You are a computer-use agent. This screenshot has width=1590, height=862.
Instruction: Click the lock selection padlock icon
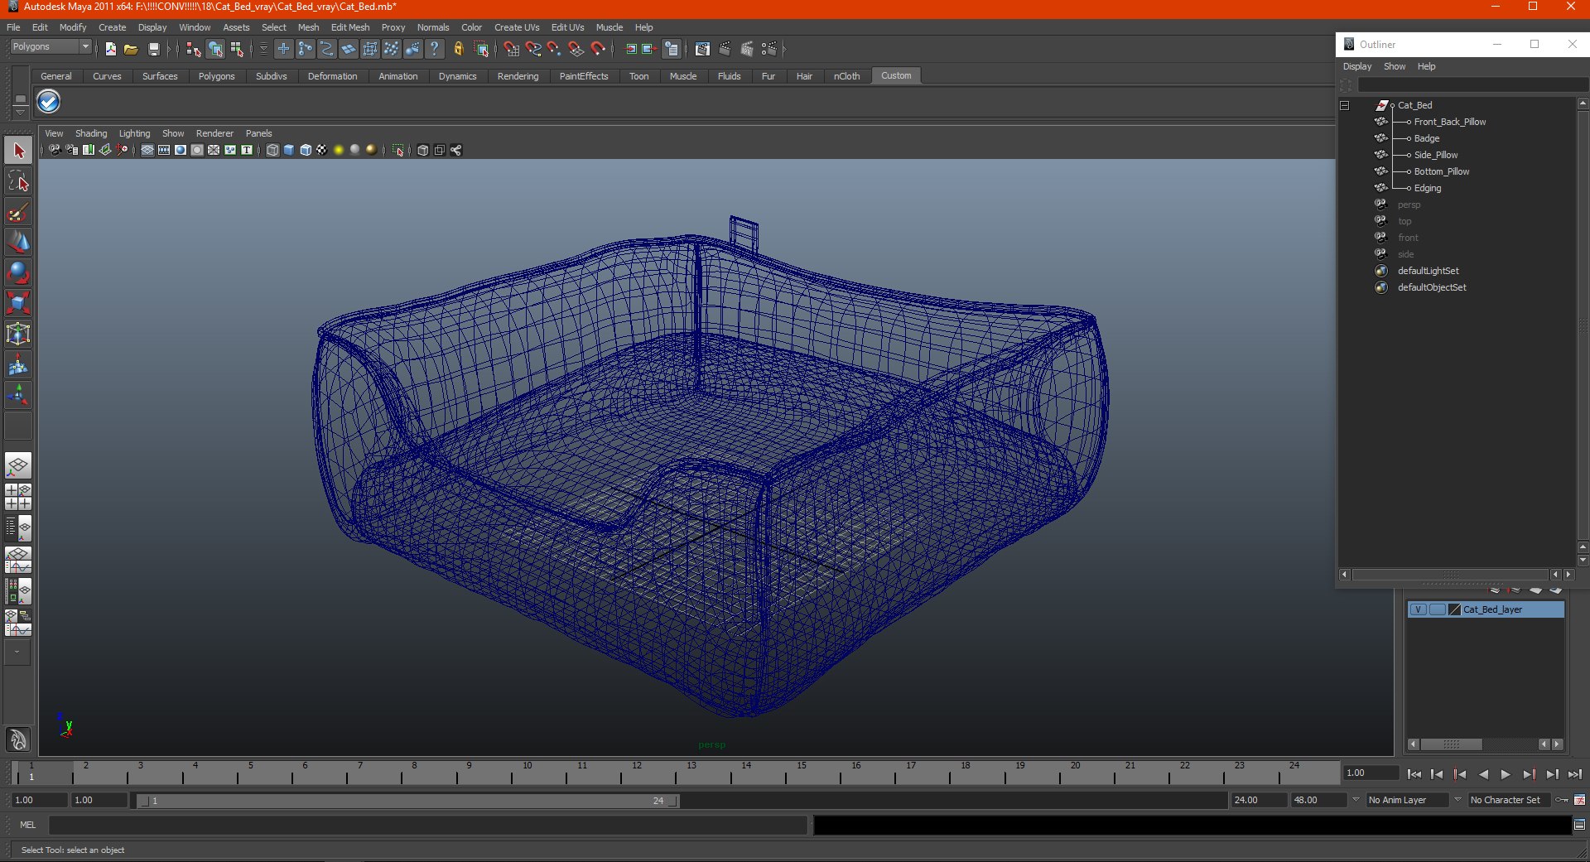tap(458, 49)
